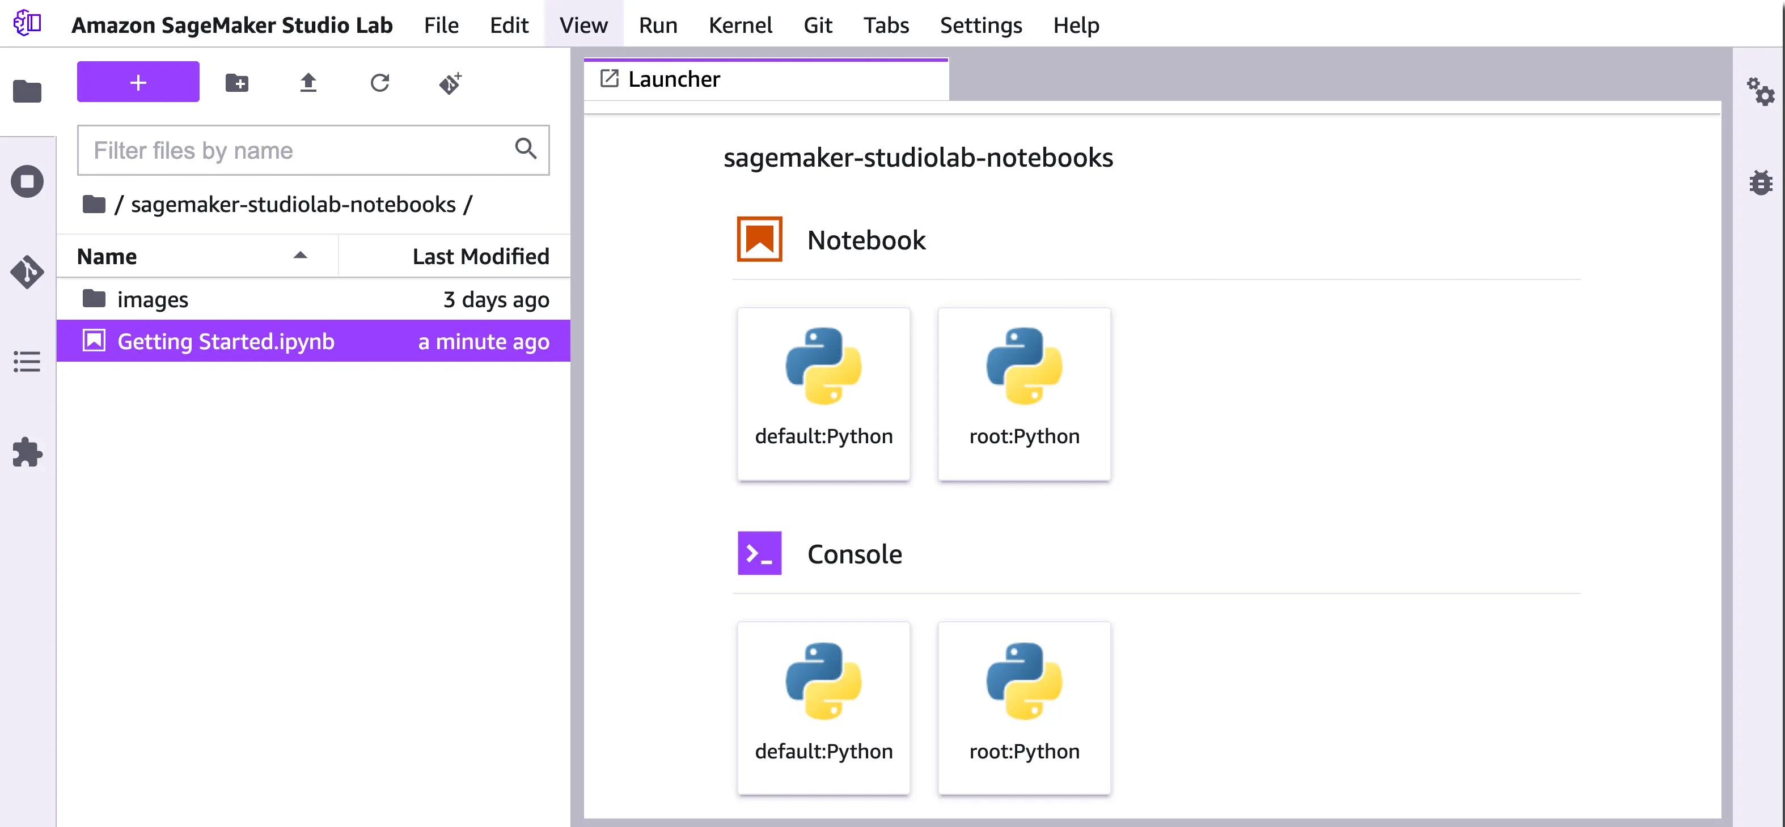Click the Getting Started.ipynb notebook file icon
1785x827 pixels.
click(x=94, y=340)
